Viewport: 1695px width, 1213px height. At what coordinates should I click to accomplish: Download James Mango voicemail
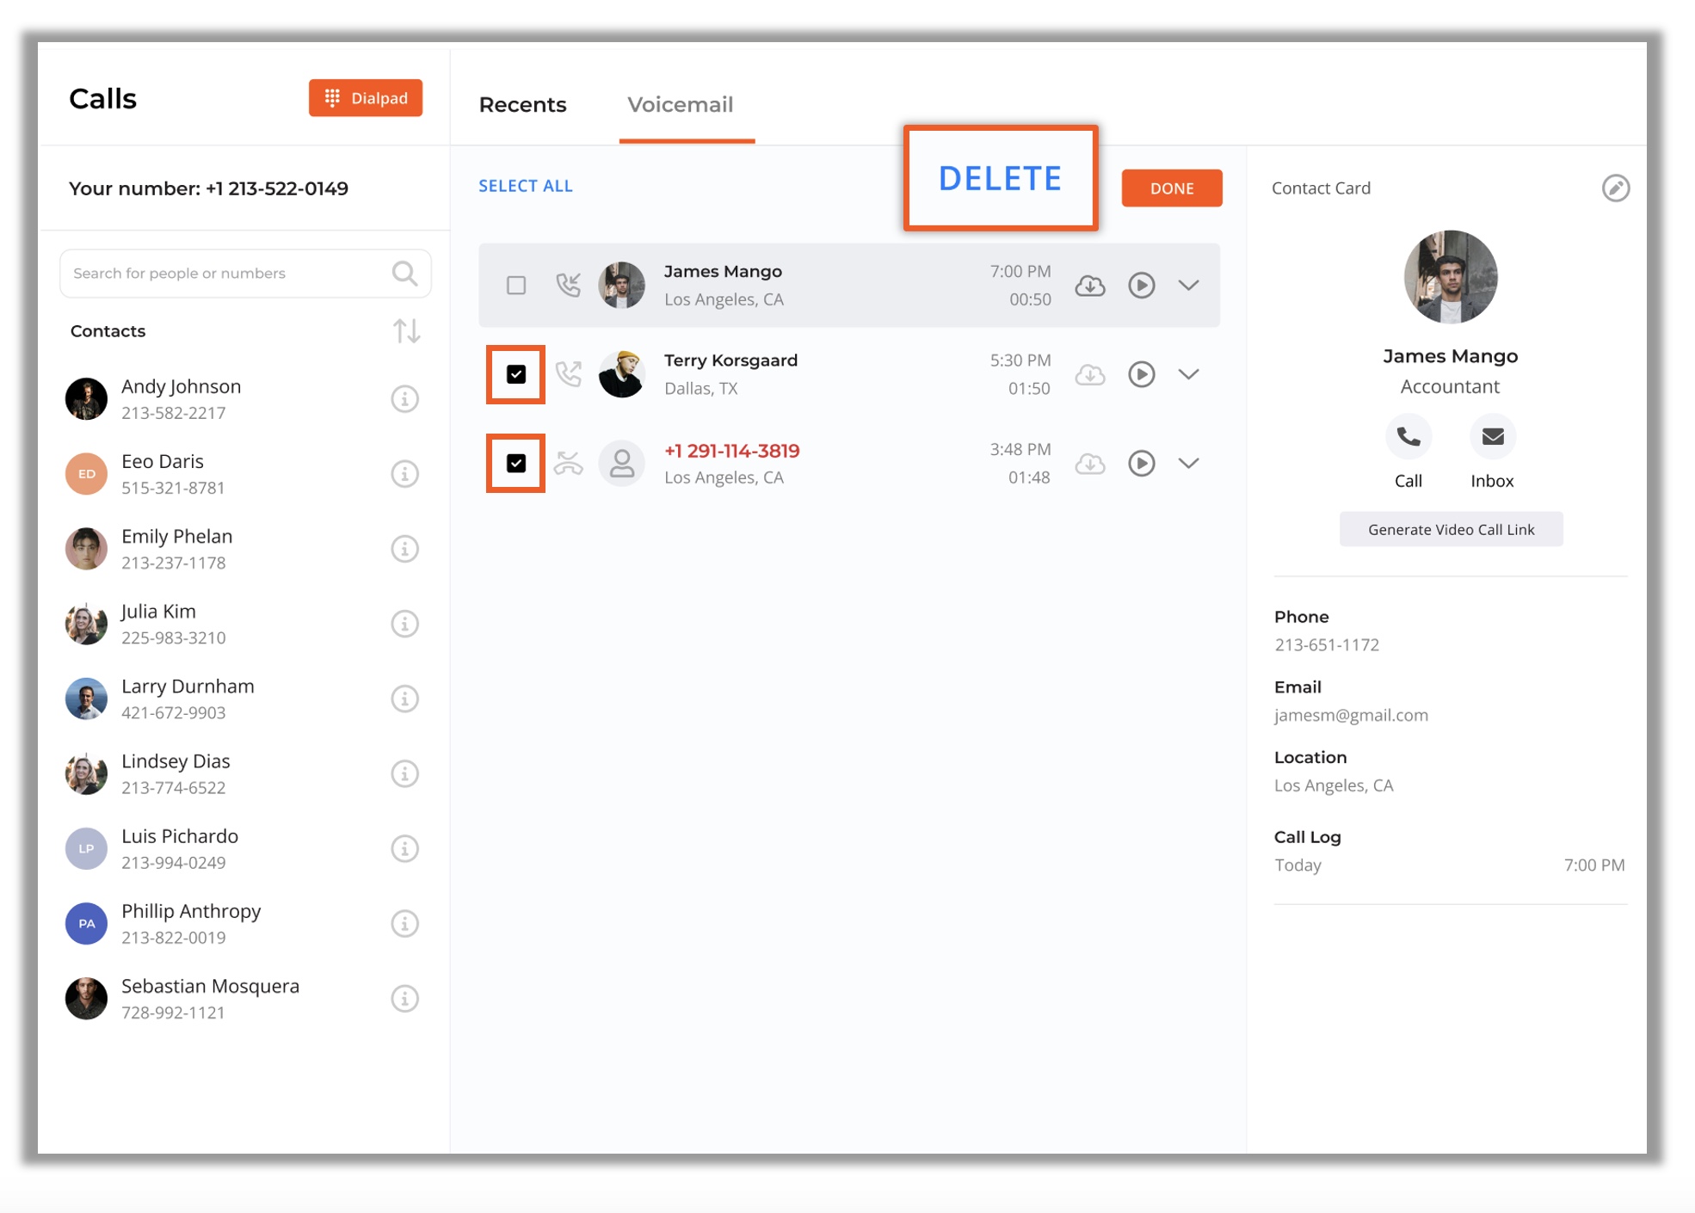[1090, 285]
